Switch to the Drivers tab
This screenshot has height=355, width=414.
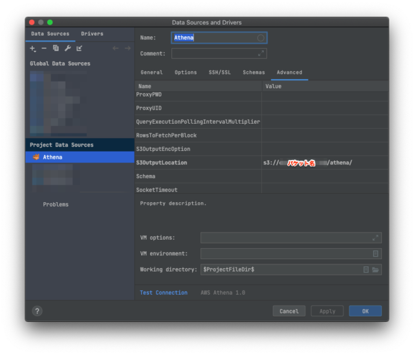pos(92,34)
